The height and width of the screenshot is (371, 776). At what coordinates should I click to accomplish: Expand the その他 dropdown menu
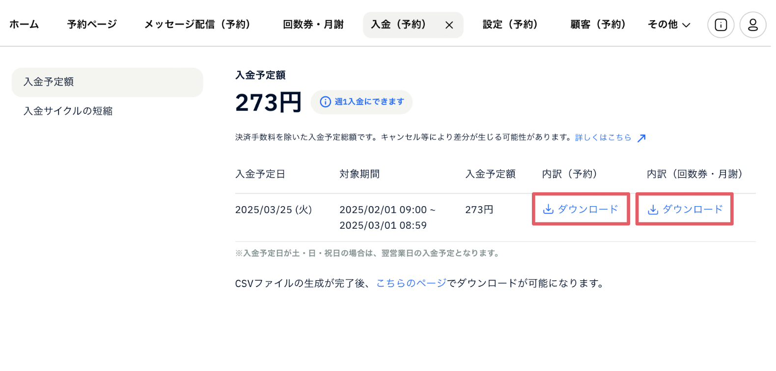tap(669, 25)
